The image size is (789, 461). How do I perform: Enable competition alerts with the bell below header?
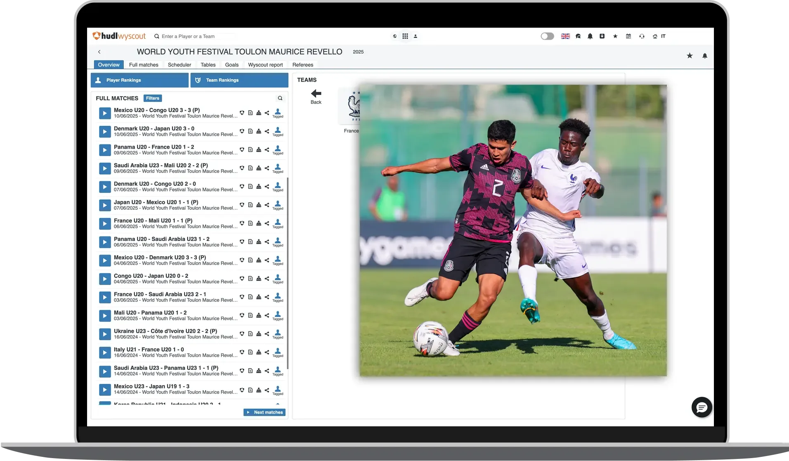click(x=705, y=56)
